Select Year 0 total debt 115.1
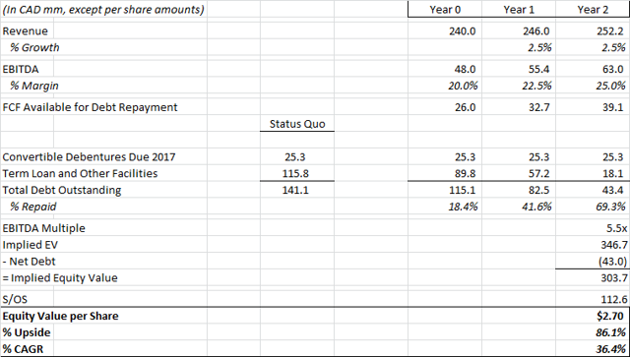This screenshot has width=630, height=357. [463, 190]
